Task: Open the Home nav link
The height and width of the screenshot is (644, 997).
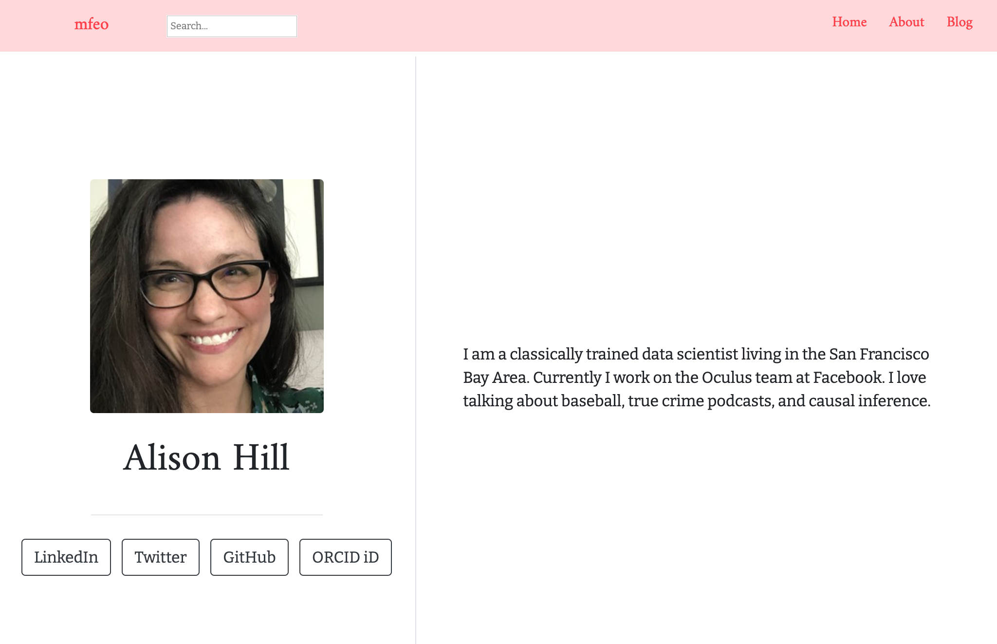Action: tap(849, 22)
